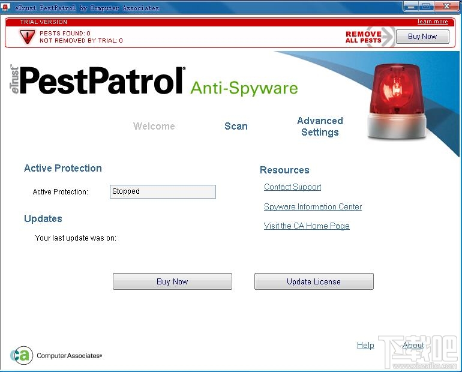Click the red siren light icon
The width and height of the screenshot is (462, 372).
pos(397,101)
